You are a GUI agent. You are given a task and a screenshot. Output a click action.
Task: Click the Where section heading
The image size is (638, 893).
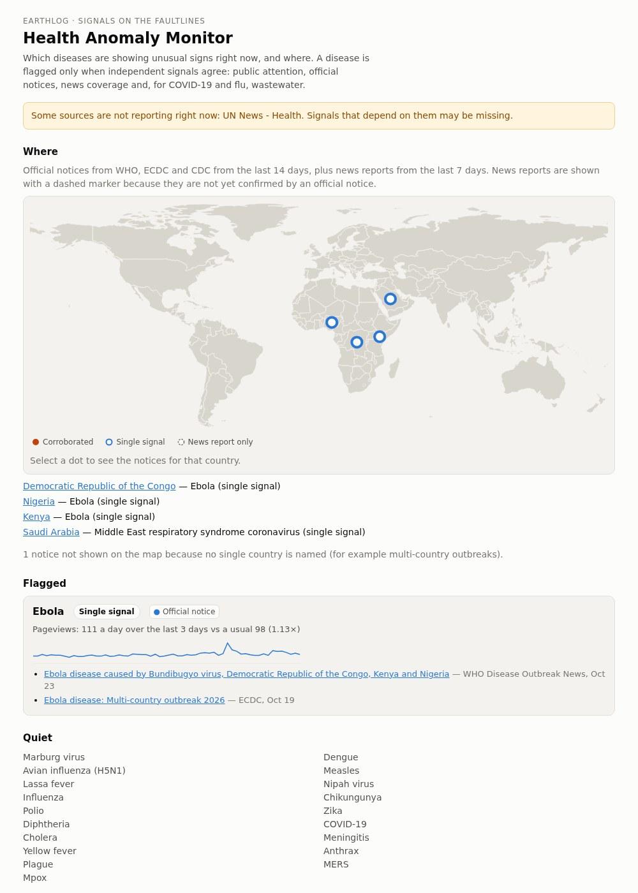tap(40, 151)
